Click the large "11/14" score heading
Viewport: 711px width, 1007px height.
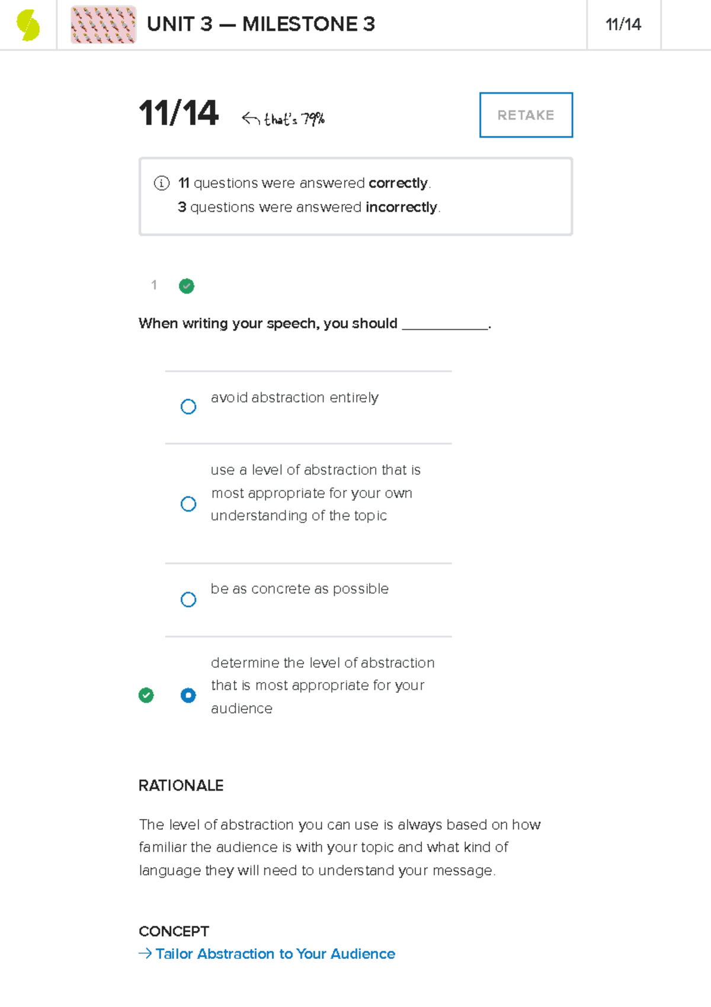coord(178,113)
